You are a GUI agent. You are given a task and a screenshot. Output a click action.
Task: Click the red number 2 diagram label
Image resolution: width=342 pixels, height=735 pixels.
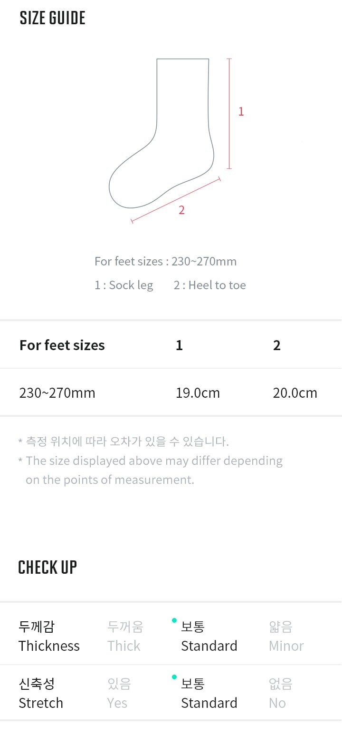click(181, 210)
